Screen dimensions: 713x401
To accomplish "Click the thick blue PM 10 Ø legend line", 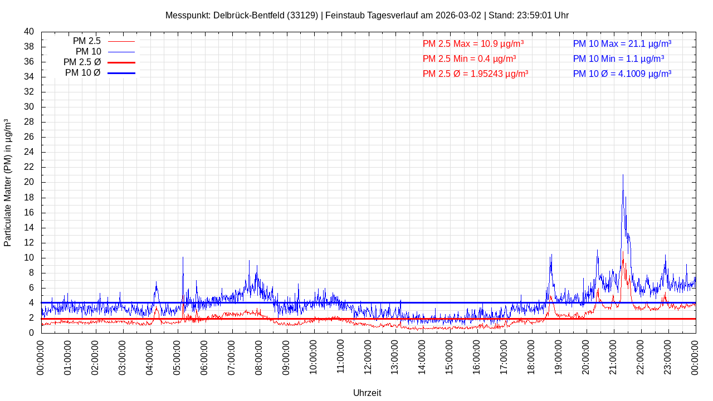I will (121, 73).
